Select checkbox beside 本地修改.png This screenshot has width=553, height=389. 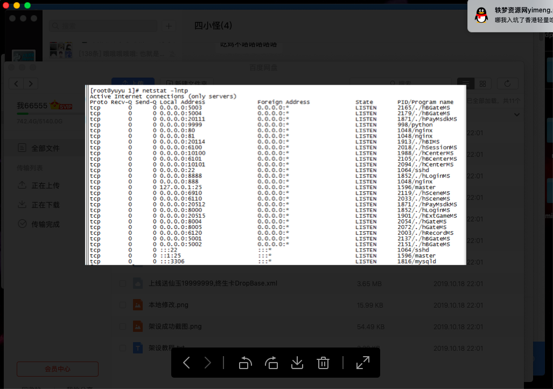123,305
